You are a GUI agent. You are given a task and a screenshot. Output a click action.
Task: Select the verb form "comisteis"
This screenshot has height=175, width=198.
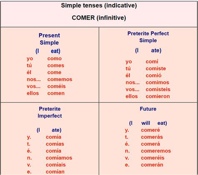tap(158, 89)
